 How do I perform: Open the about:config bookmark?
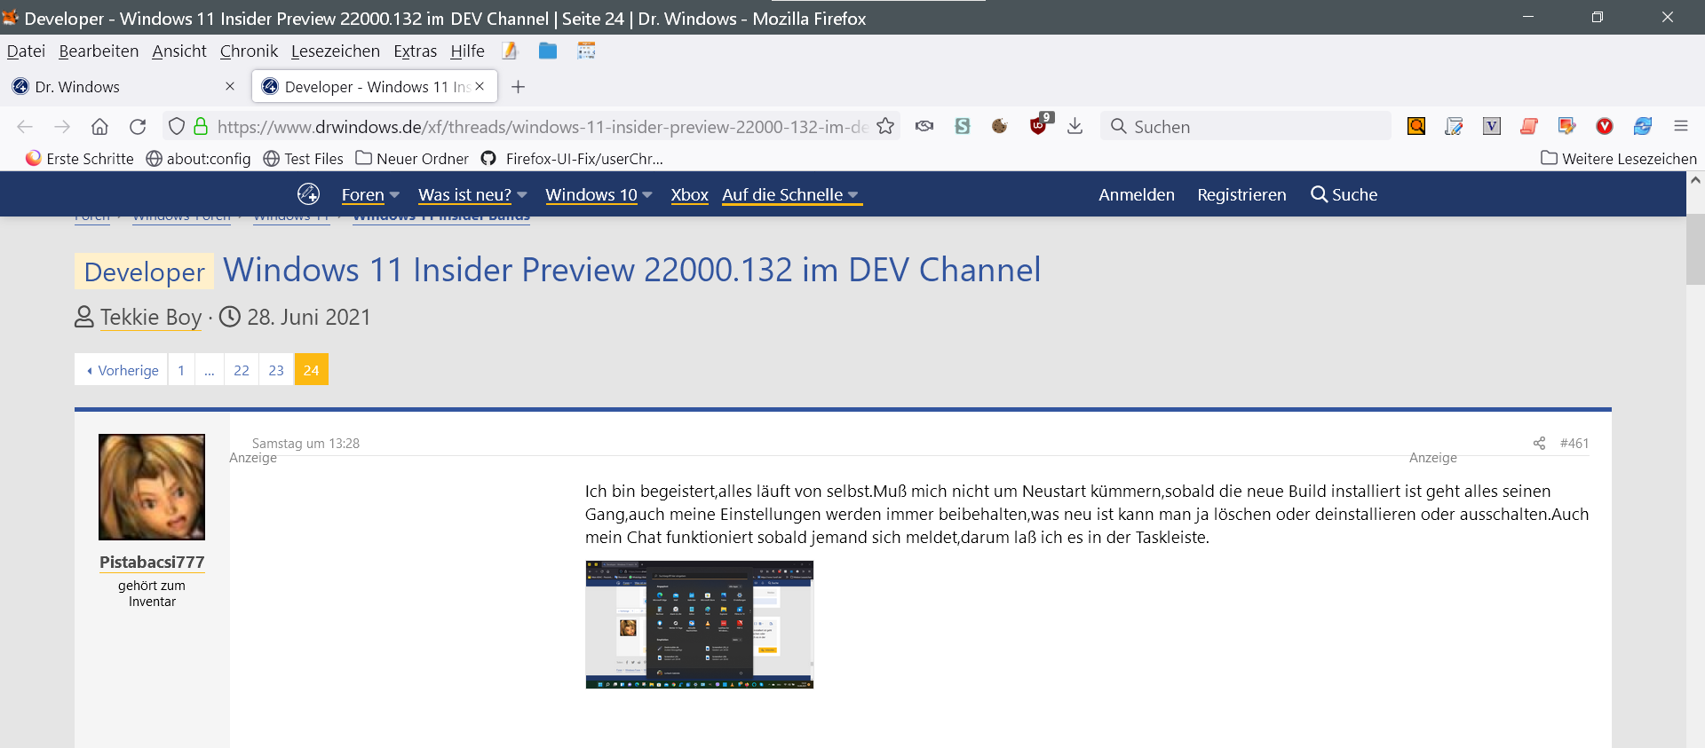click(198, 159)
